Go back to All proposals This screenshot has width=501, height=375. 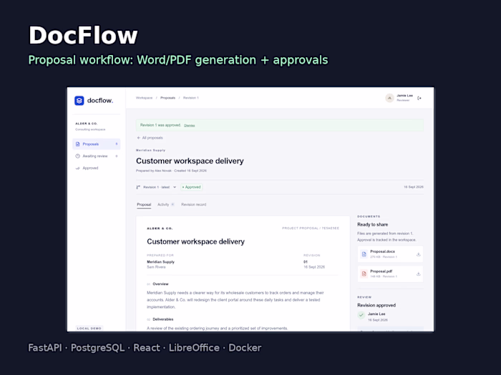(x=150, y=138)
